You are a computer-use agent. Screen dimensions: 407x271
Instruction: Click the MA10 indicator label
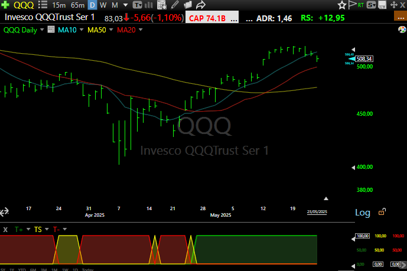coord(67,30)
